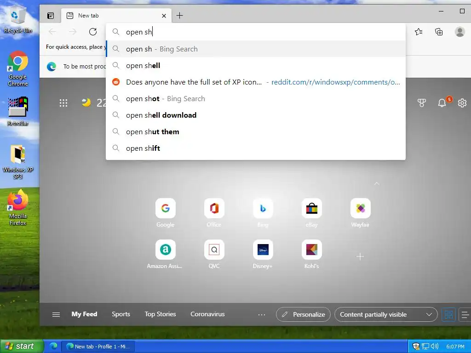Show more feed categories via ellipsis
This screenshot has height=353, width=471.
point(262,314)
